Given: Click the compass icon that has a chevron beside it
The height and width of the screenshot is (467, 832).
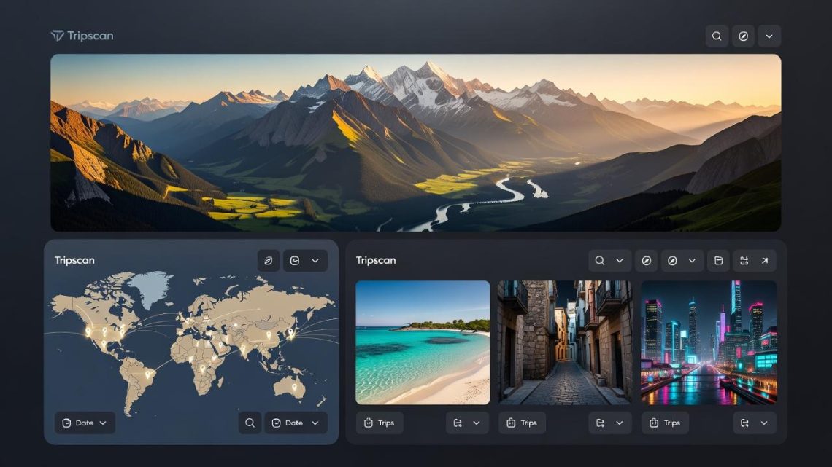Looking at the screenshot, I should 672,261.
